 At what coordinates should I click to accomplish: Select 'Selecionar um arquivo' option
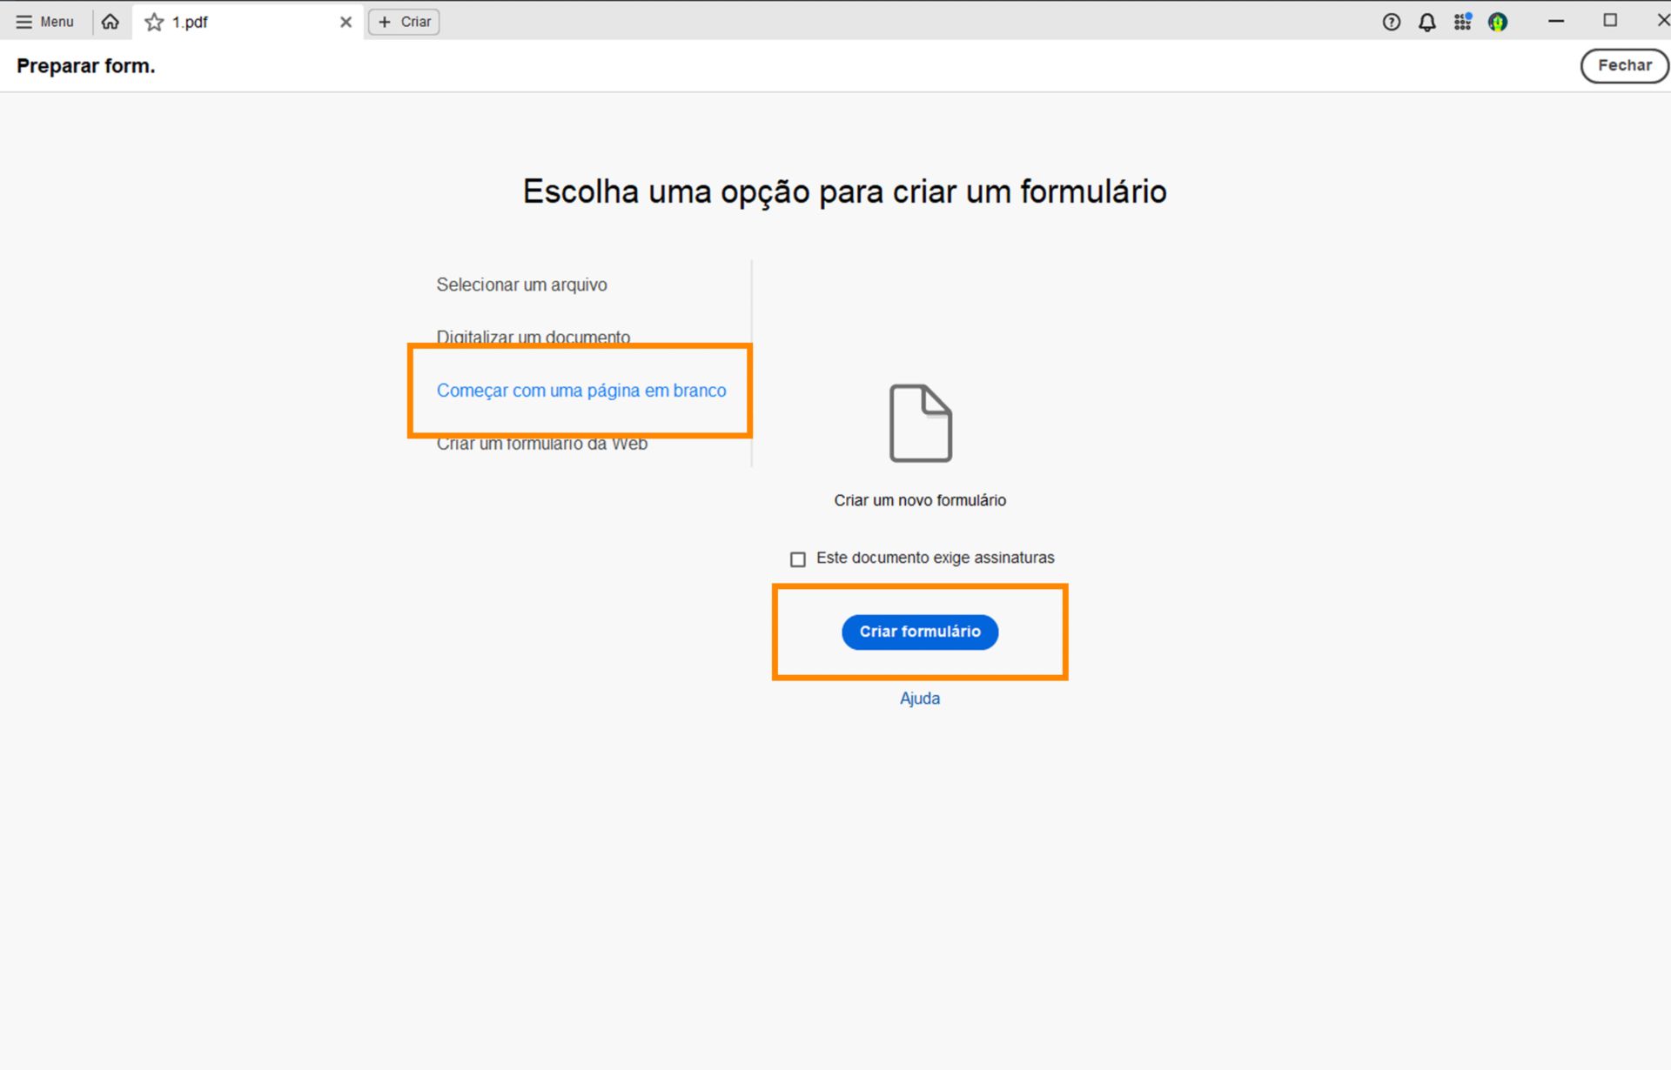(521, 284)
